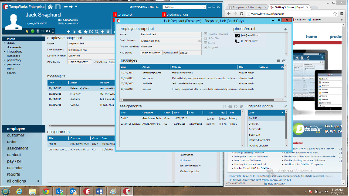The image size is (349, 196).
Task: Expand the details tree node
Action: [4, 43]
